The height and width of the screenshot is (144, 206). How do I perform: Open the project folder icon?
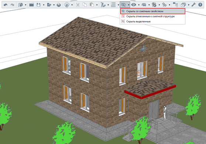[31, 5]
